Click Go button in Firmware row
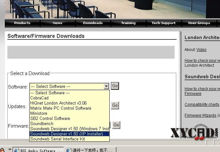Screen dimensions: 220x152 coord(116,125)
